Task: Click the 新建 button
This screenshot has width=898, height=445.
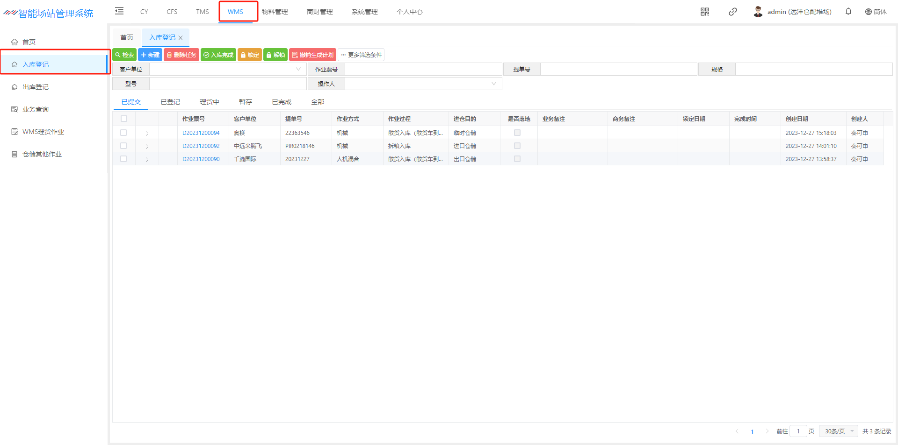Action: pos(150,55)
